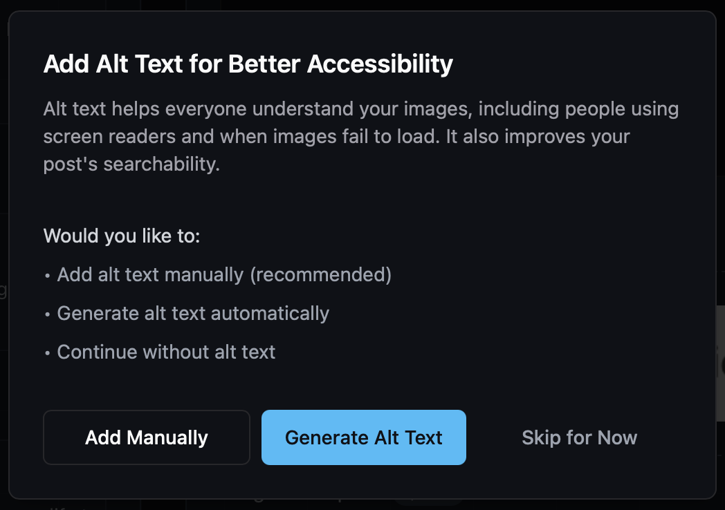
Task: Select Skip for Now
Action: tap(579, 437)
